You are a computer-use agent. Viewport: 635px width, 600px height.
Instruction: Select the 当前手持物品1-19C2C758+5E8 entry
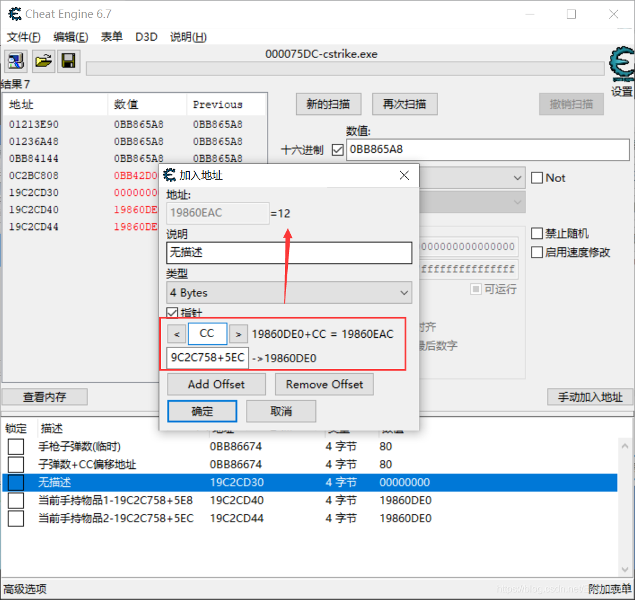(x=310, y=501)
